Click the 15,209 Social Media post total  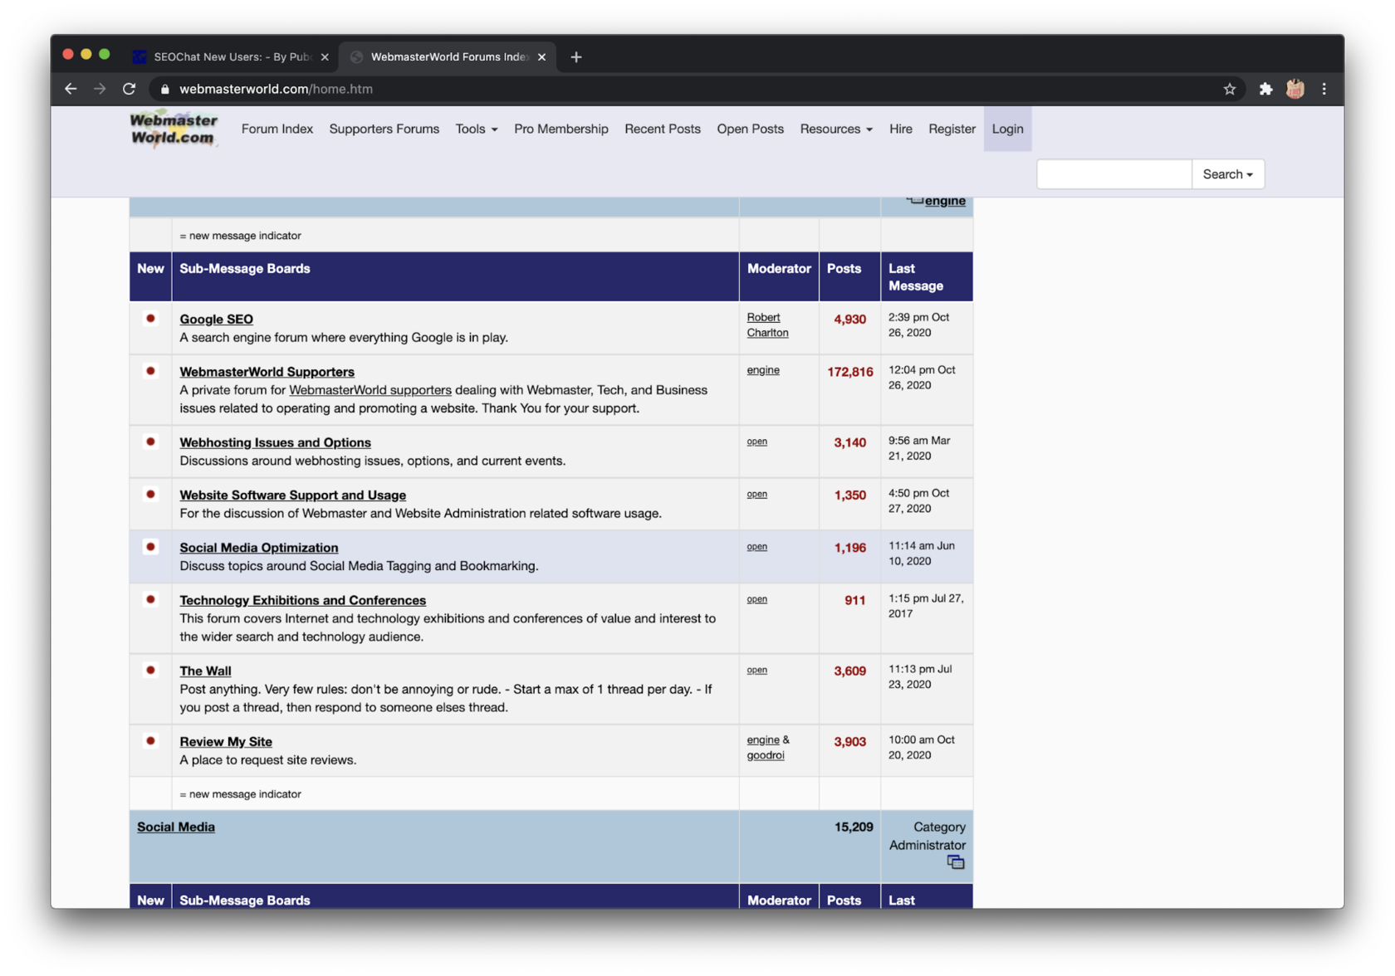854,827
